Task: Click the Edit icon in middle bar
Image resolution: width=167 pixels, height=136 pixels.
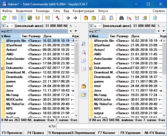Action: click(x=83, y=52)
